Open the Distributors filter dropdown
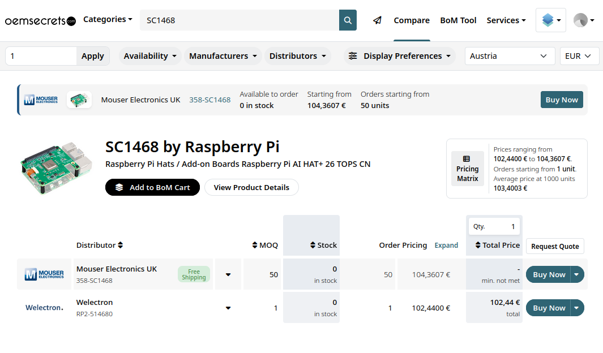The image size is (603, 353). 297,56
